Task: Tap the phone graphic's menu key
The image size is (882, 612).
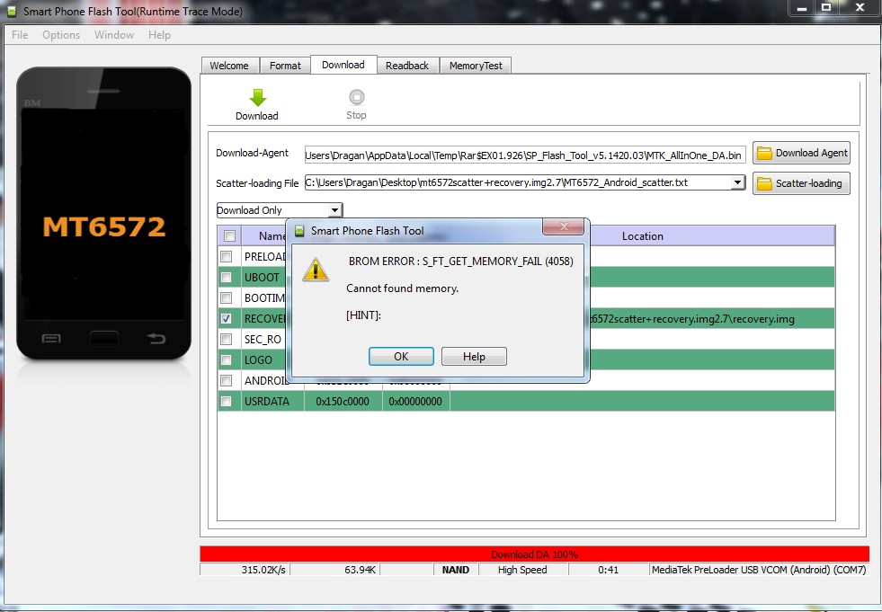Action: (x=51, y=339)
